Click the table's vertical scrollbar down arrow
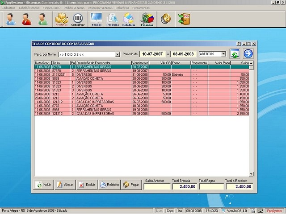286x214 pixels. click(x=251, y=174)
